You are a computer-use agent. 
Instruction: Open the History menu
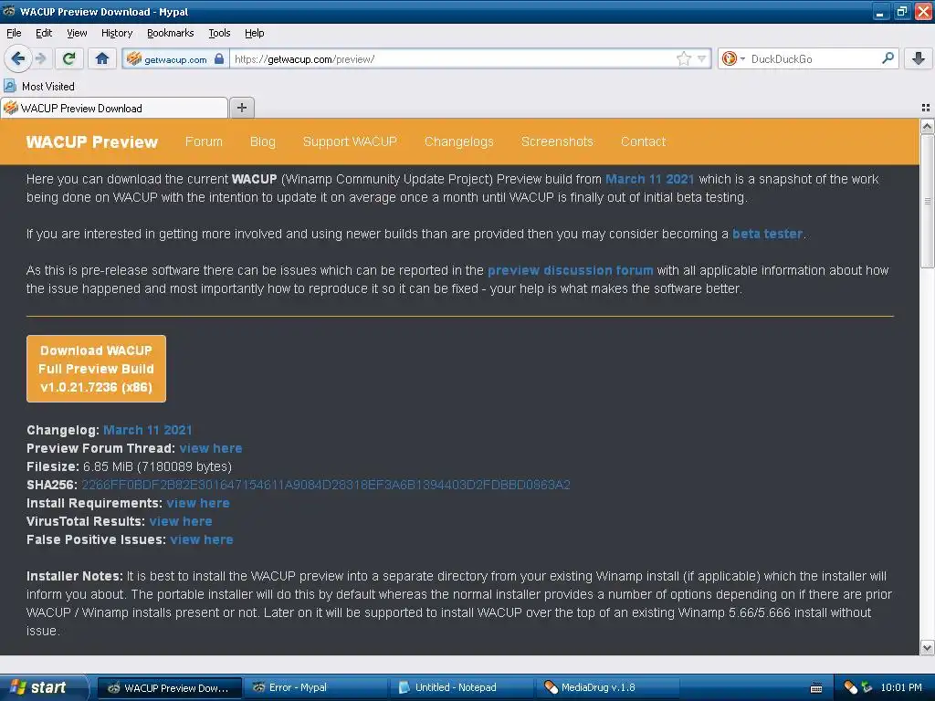pyautogui.click(x=117, y=33)
